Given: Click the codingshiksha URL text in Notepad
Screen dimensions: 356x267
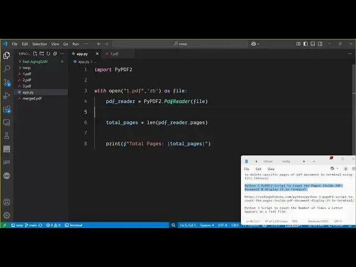Looking at the screenshot, I should tap(299, 199).
